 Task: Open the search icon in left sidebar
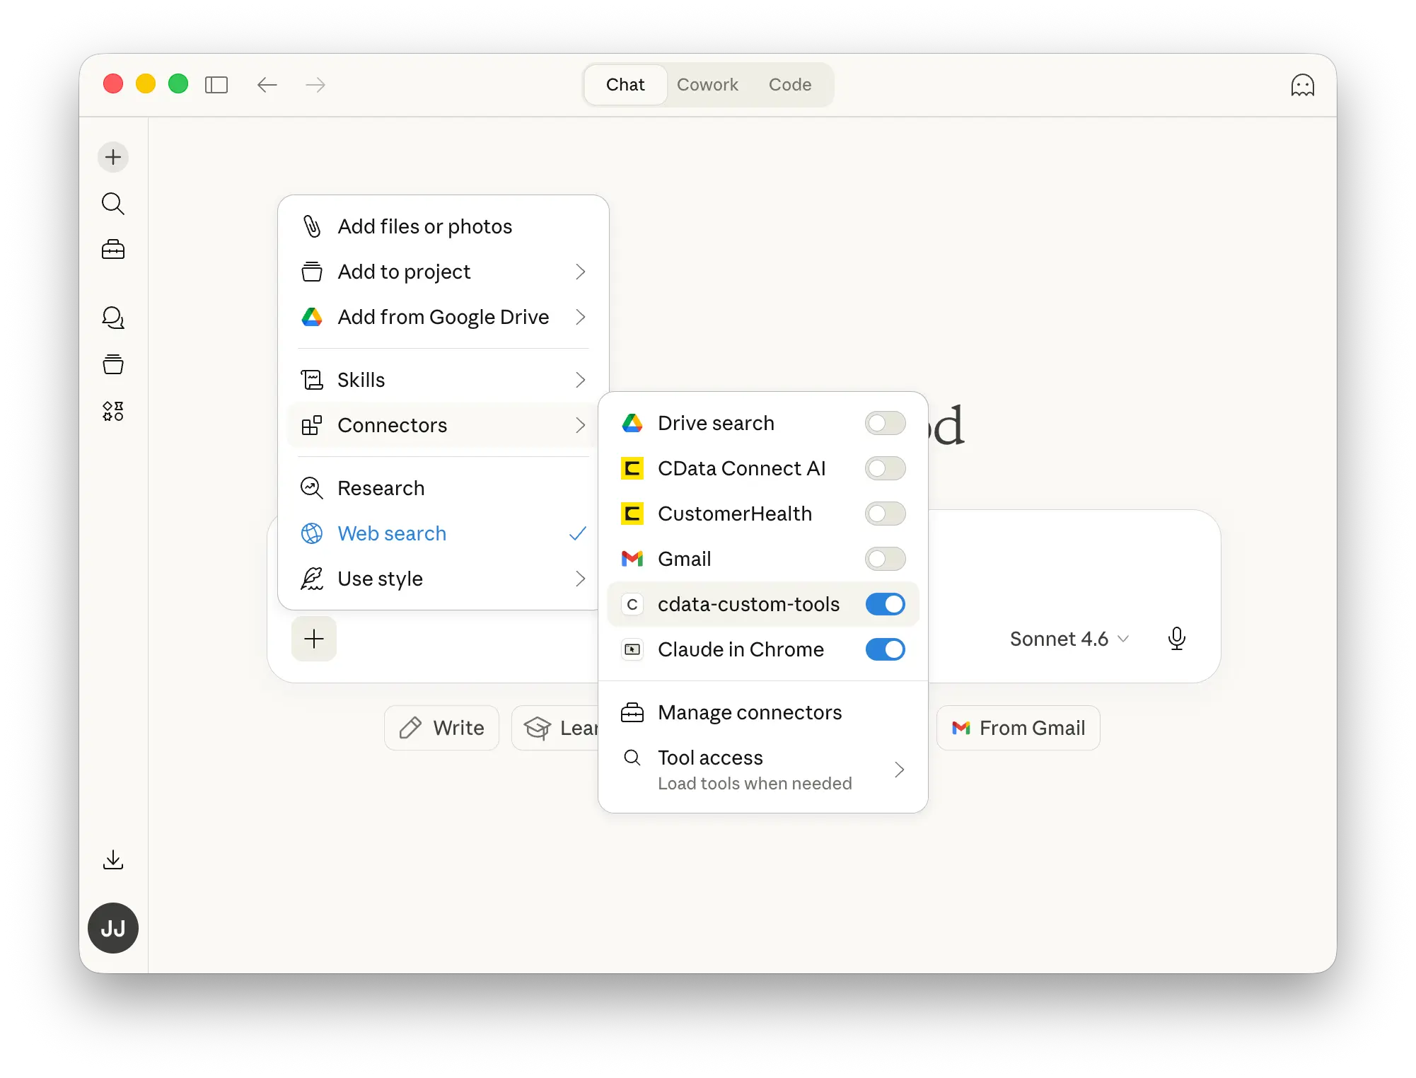(x=113, y=204)
